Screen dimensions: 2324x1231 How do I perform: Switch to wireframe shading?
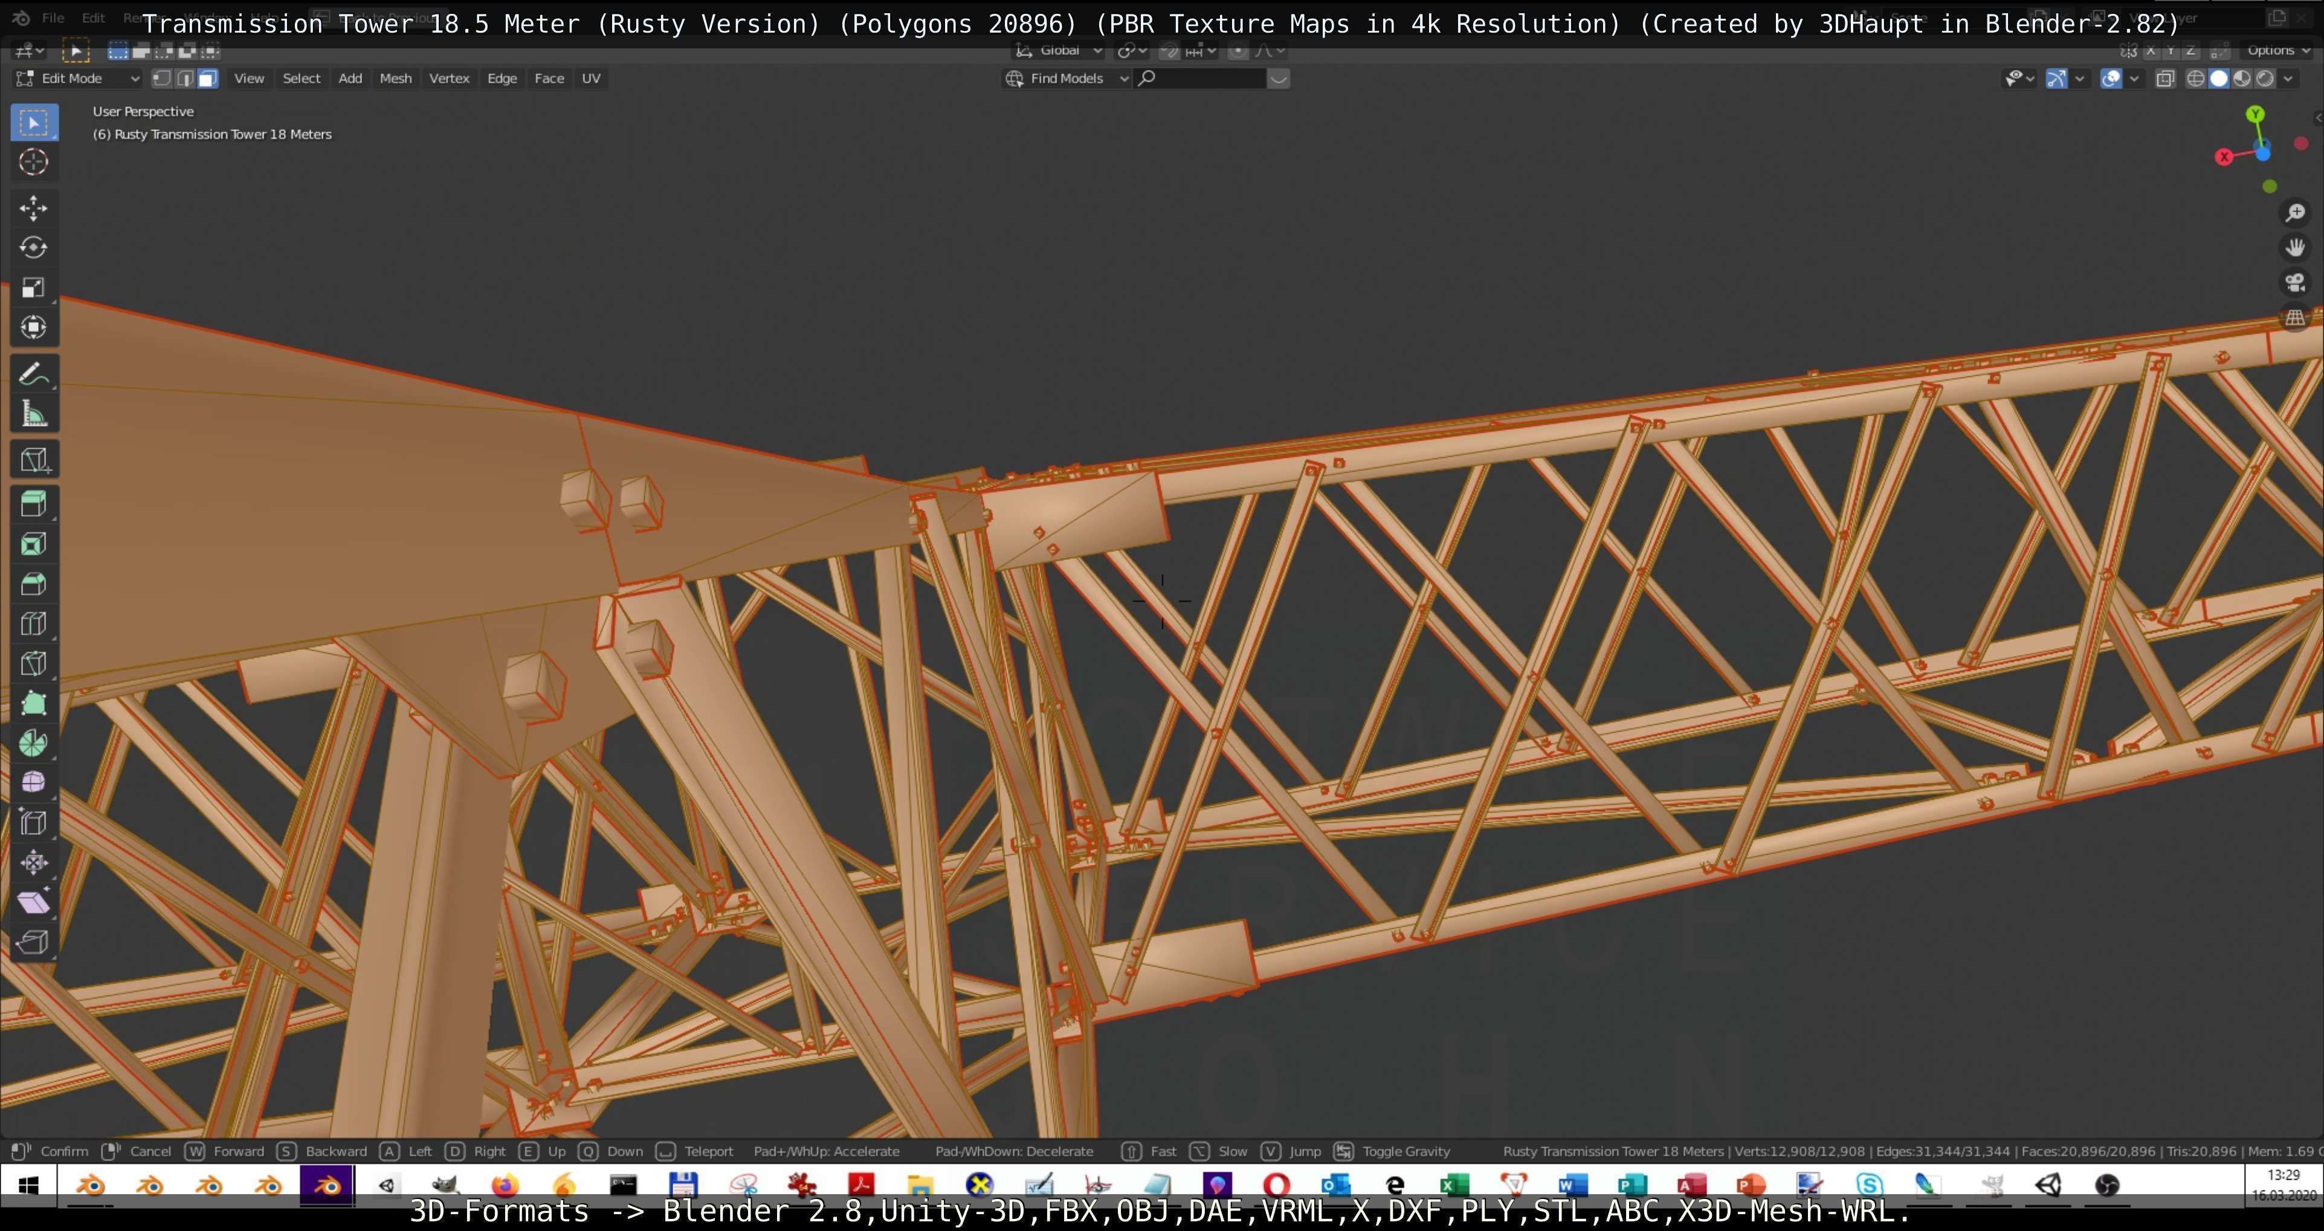[x=2195, y=79]
